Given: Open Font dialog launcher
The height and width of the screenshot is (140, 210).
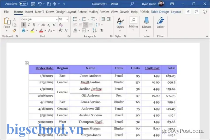Looking at the screenshot, I should pos(69,36).
